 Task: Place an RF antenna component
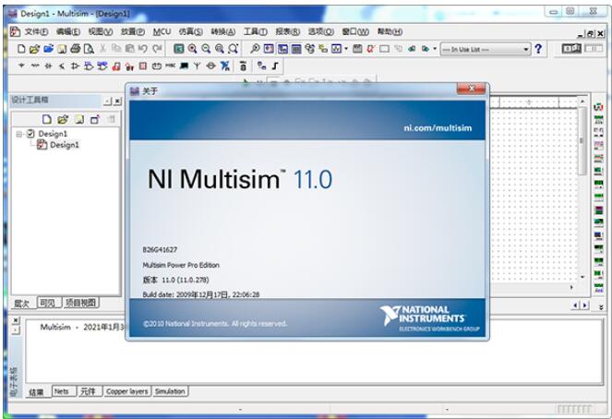click(x=197, y=66)
